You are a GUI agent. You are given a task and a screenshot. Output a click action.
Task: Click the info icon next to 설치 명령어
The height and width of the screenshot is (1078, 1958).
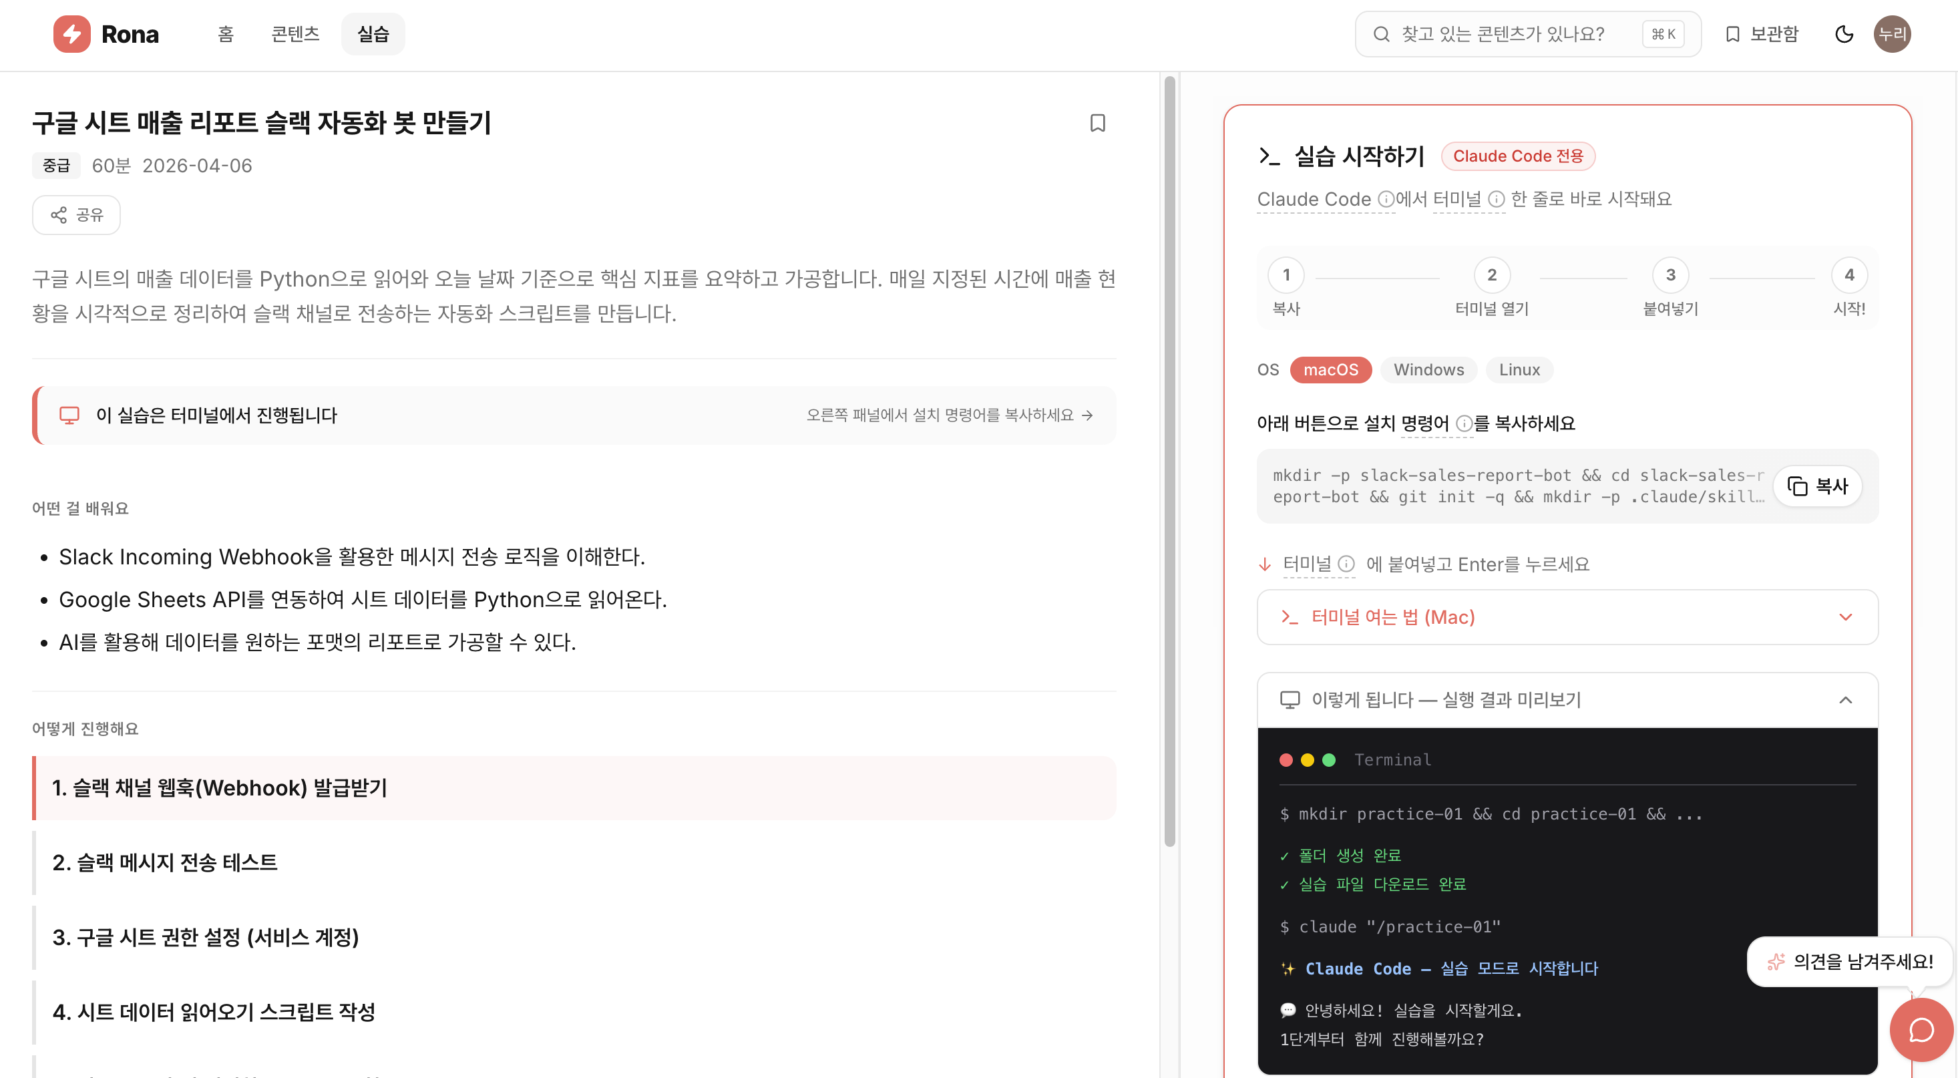coord(1464,423)
